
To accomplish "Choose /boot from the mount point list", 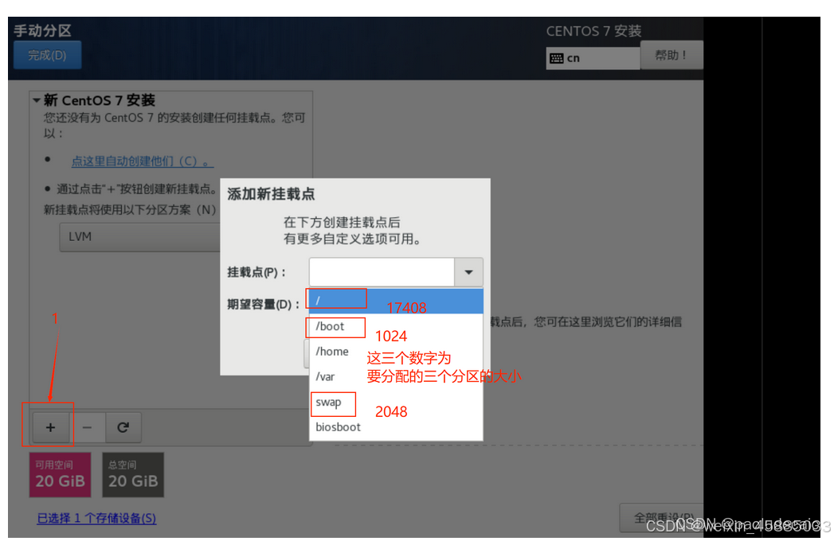I will pos(396,326).
